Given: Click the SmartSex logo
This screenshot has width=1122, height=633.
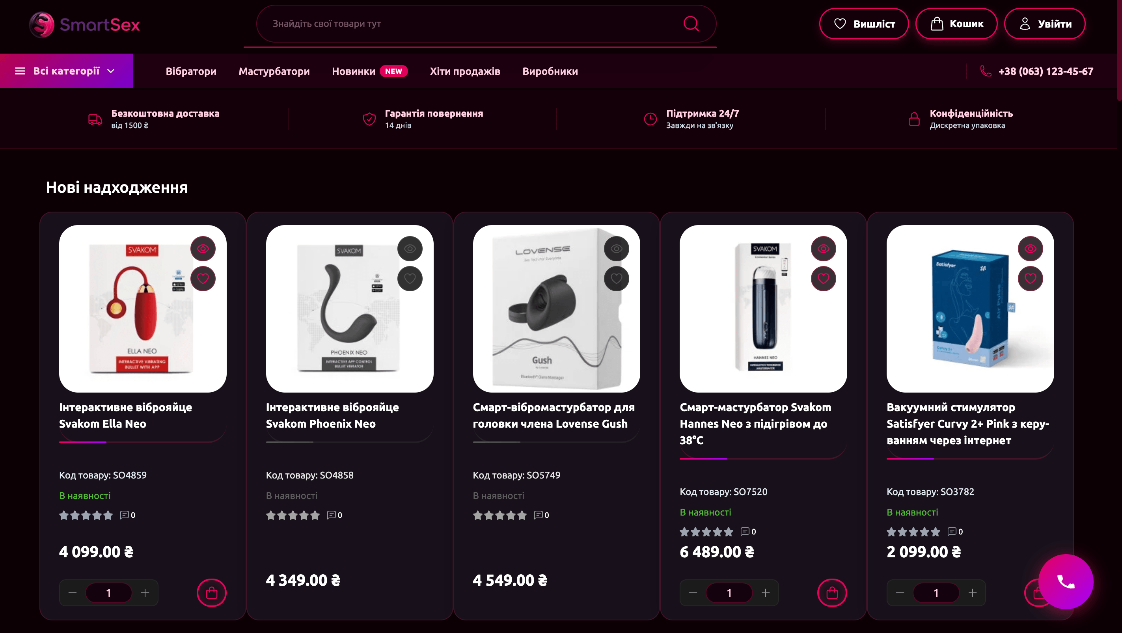Looking at the screenshot, I should point(84,24).
